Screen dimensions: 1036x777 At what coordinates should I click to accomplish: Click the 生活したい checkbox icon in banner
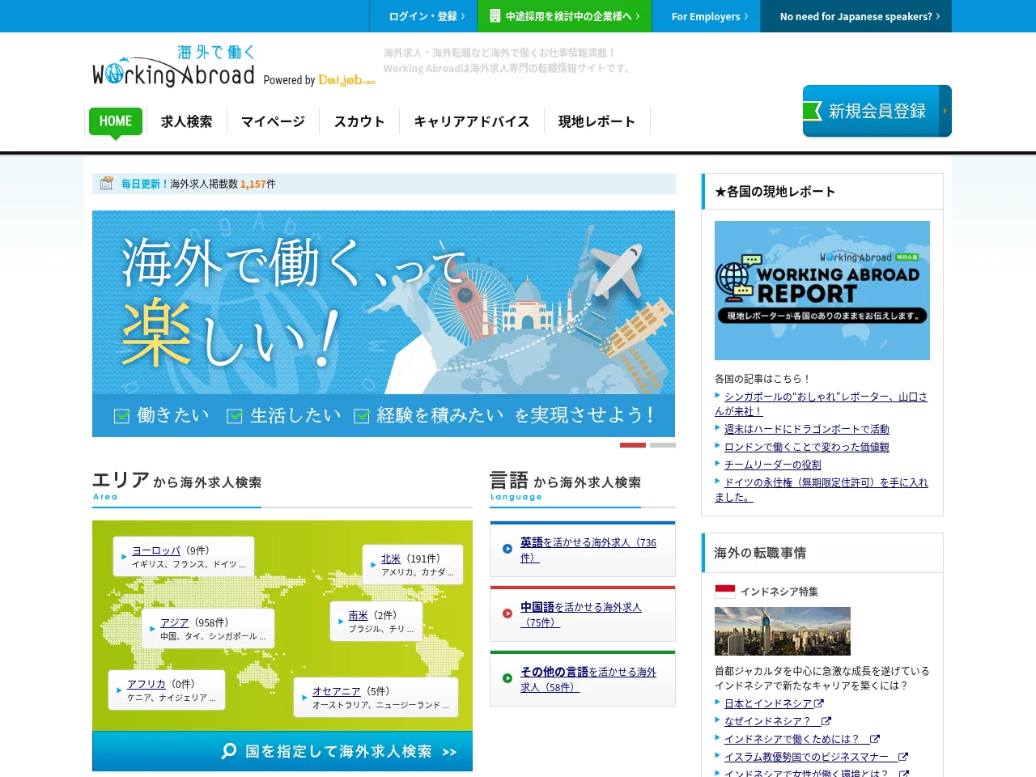coord(235,416)
